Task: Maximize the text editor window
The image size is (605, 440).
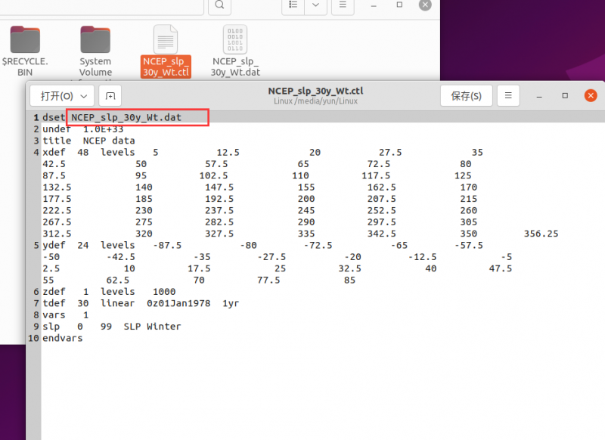Action: [565, 96]
